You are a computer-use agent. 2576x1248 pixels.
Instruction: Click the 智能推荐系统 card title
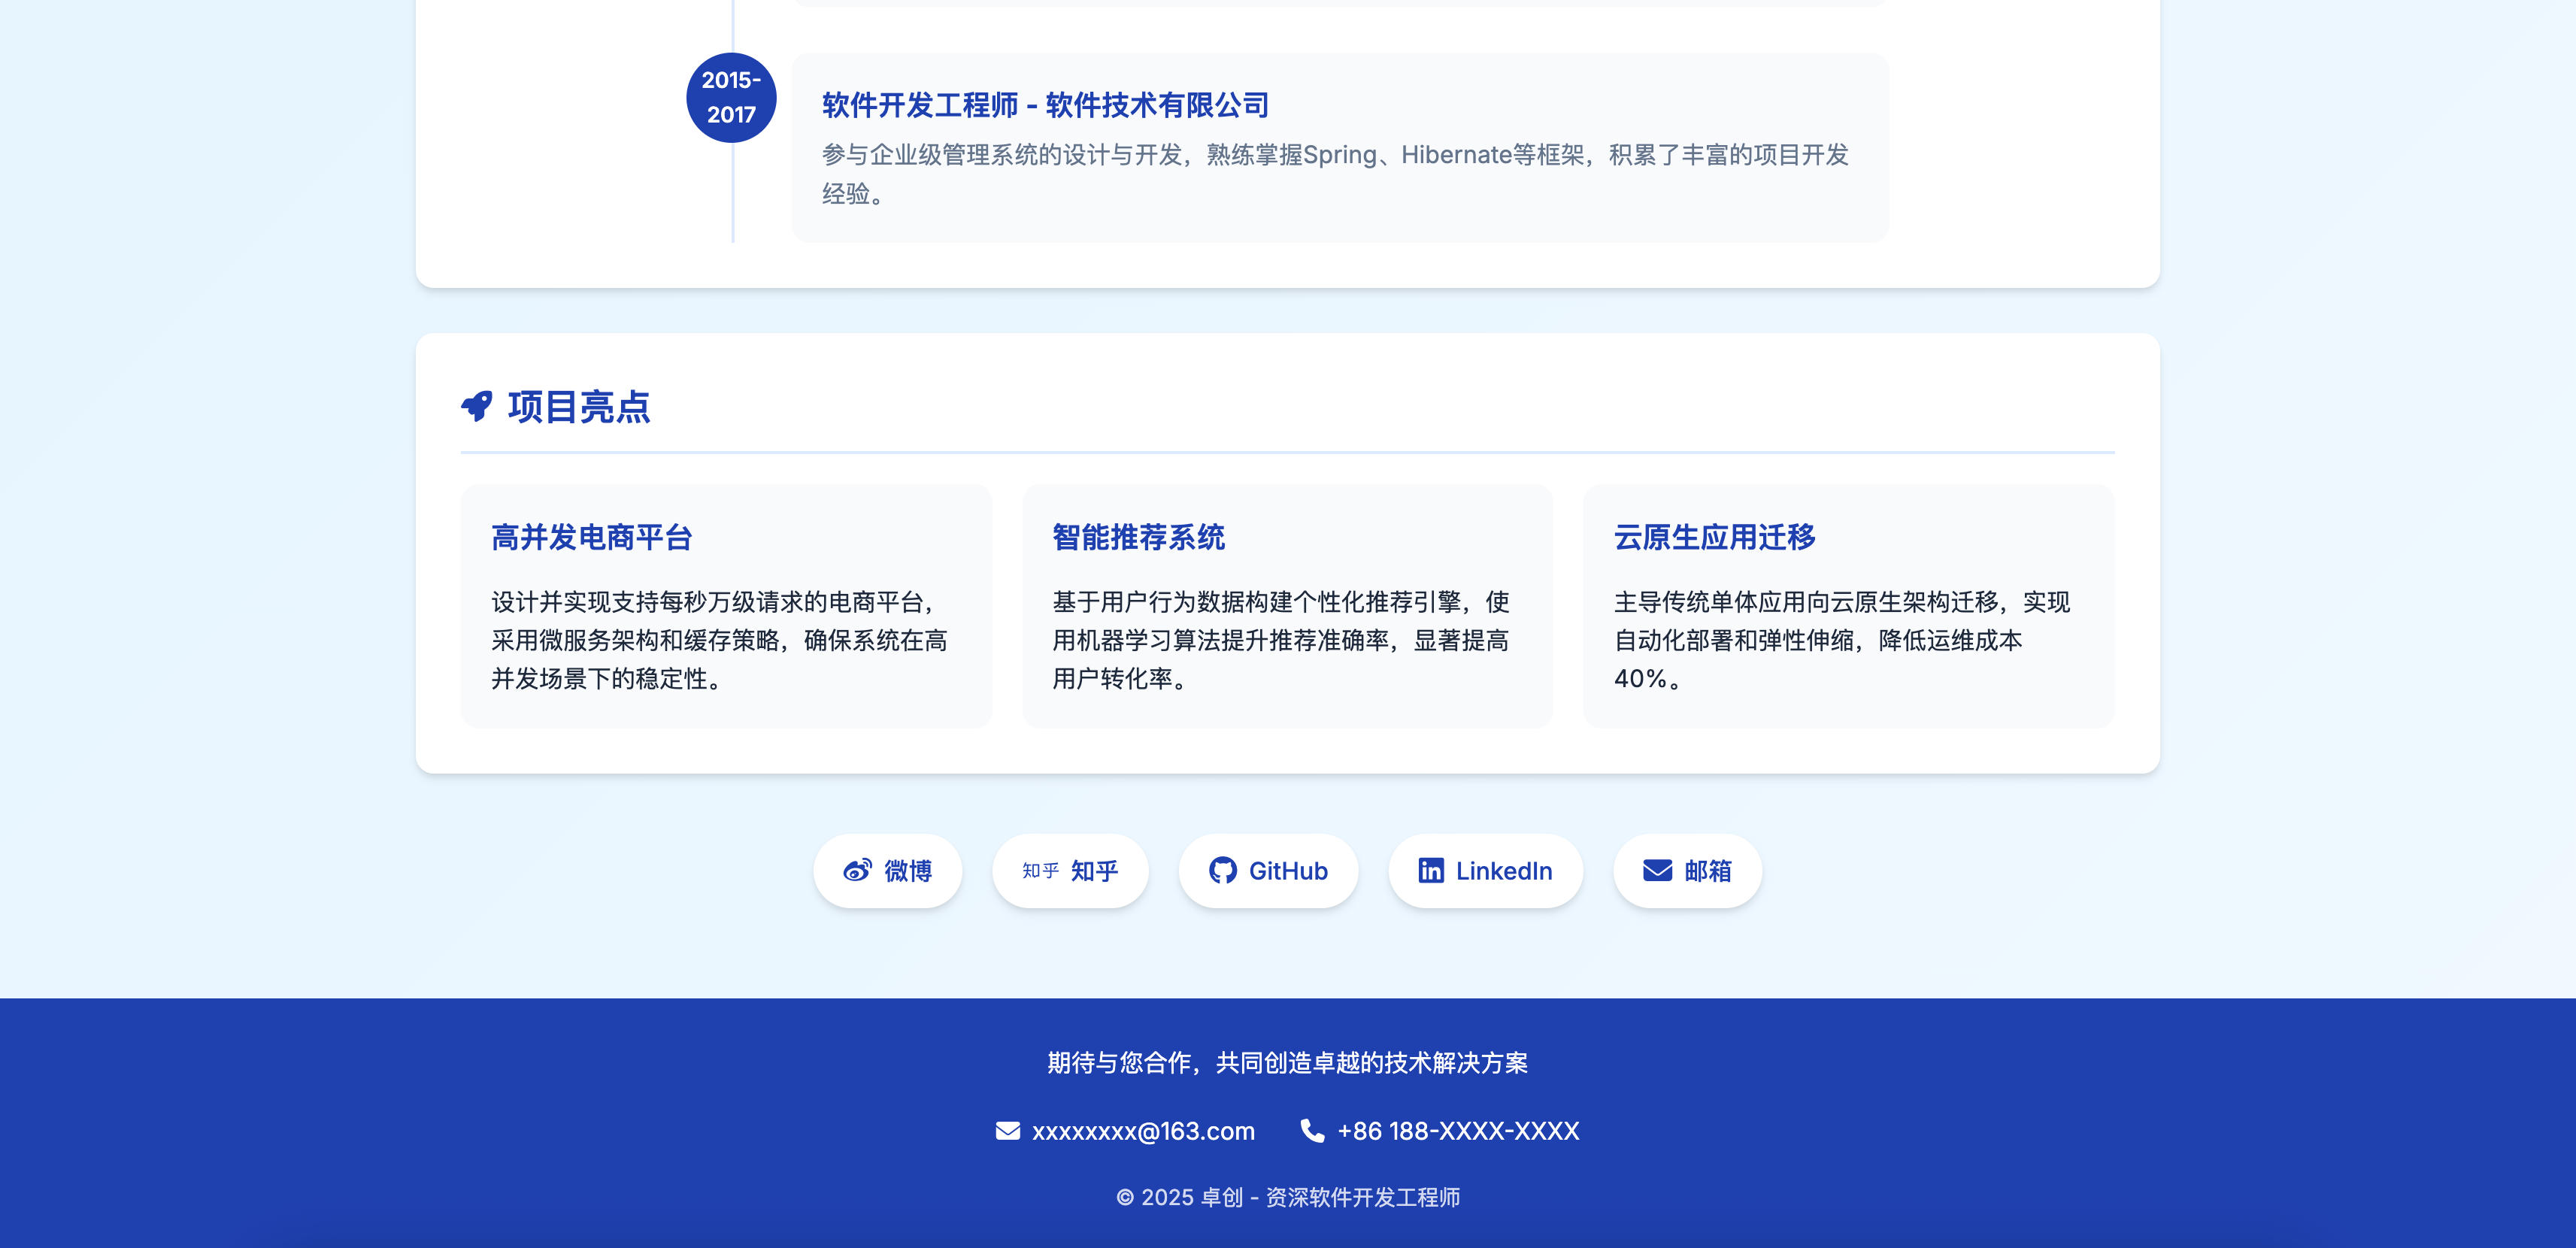pos(1138,537)
